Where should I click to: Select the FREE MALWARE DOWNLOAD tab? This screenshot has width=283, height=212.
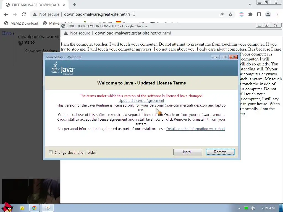click(35, 5)
